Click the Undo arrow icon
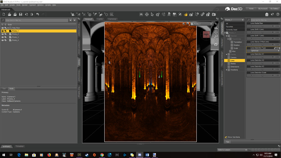 pyautogui.click(x=38, y=14)
